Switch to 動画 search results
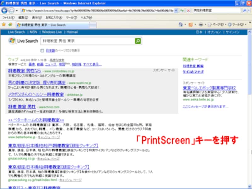 (x=40, y=65)
